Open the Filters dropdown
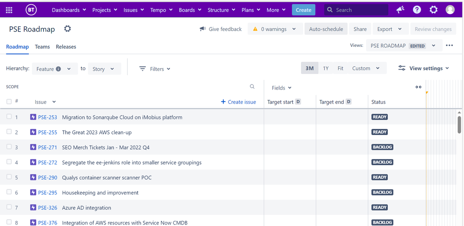Viewport: 464px width, 226px height. click(155, 69)
